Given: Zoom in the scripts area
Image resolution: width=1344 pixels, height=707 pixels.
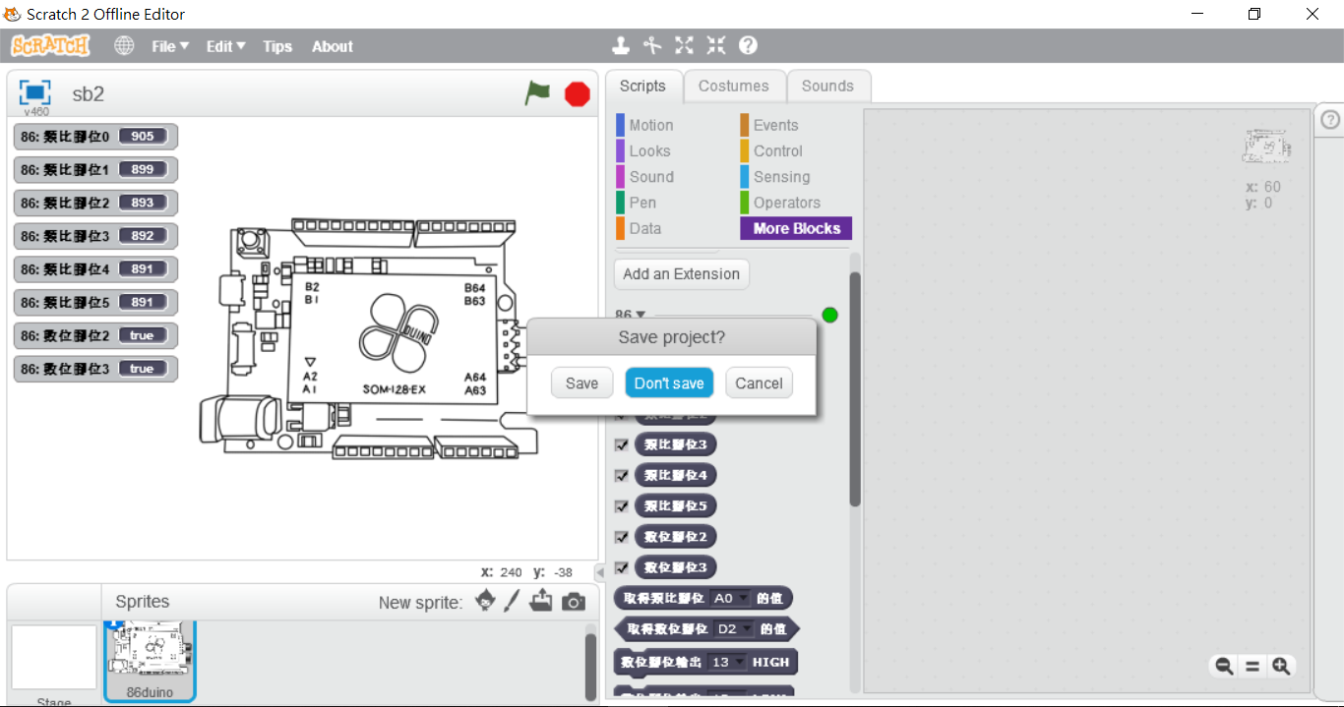Looking at the screenshot, I should 1281,666.
